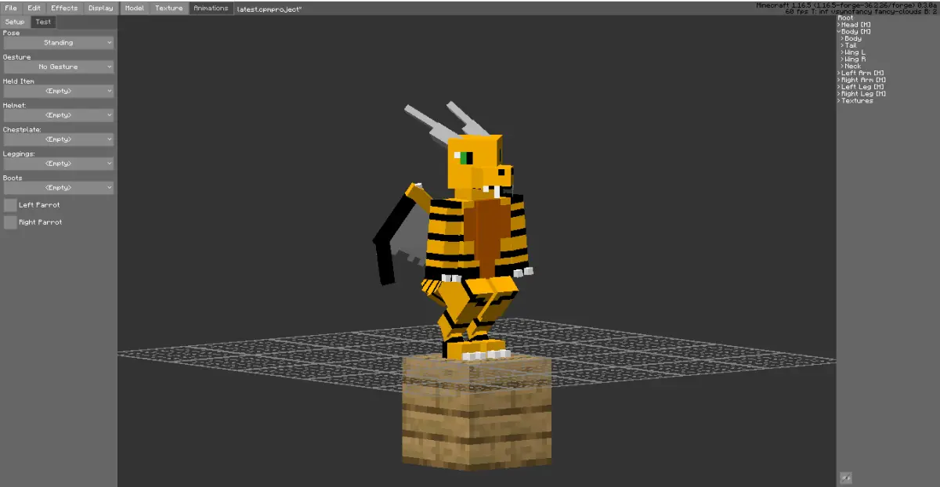Open the File menu
The width and height of the screenshot is (940, 487).
tap(11, 8)
